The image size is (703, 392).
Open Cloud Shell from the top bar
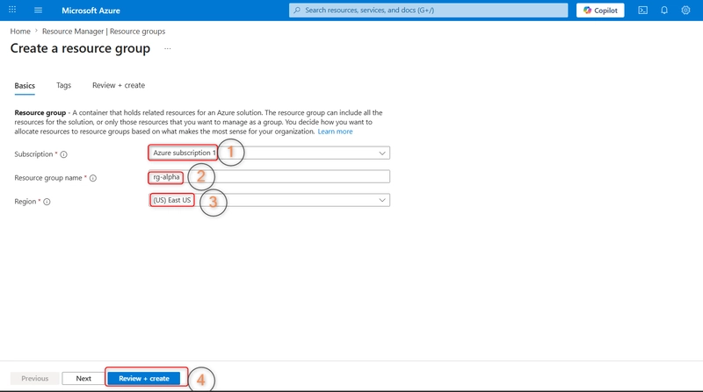pyautogui.click(x=642, y=10)
